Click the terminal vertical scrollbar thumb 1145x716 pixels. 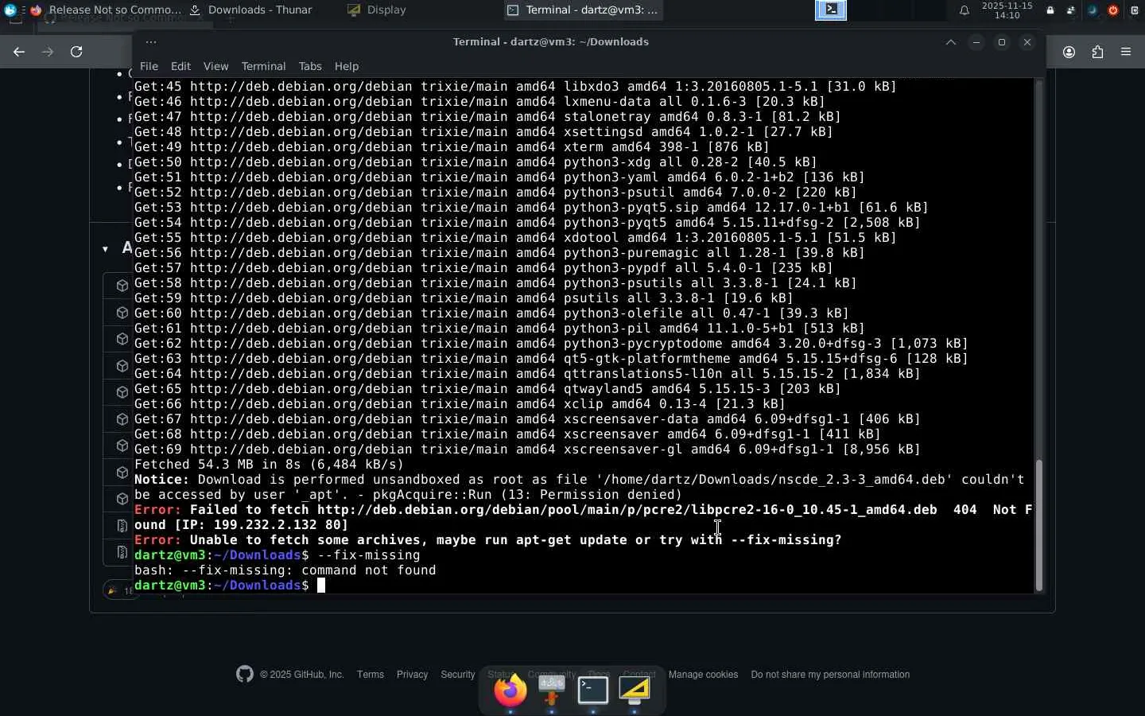1038,525
